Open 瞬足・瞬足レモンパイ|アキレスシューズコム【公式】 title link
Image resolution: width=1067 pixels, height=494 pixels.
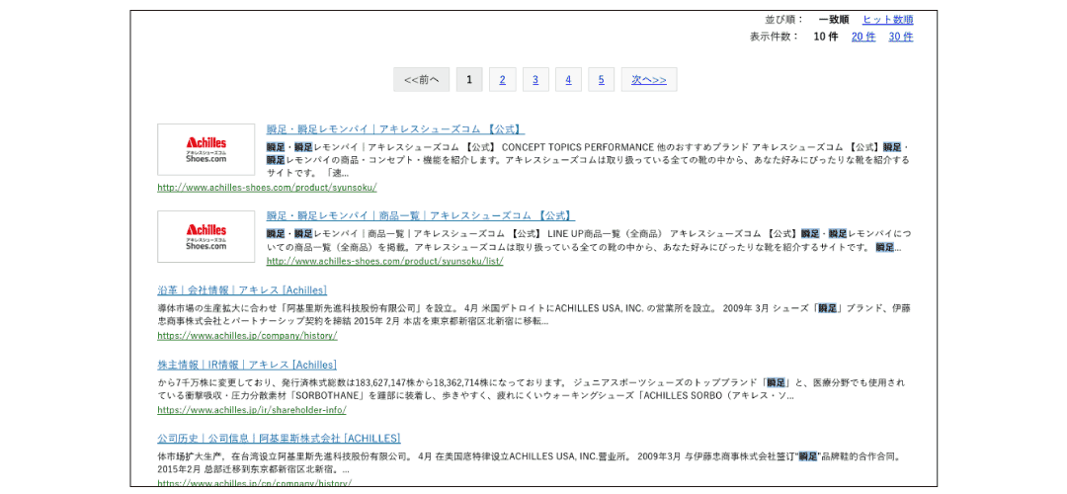[395, 129]
